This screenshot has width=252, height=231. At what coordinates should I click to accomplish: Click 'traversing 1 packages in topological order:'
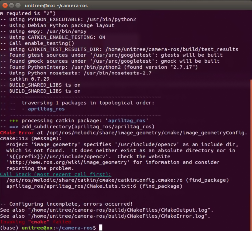click(x=88, y=103)
